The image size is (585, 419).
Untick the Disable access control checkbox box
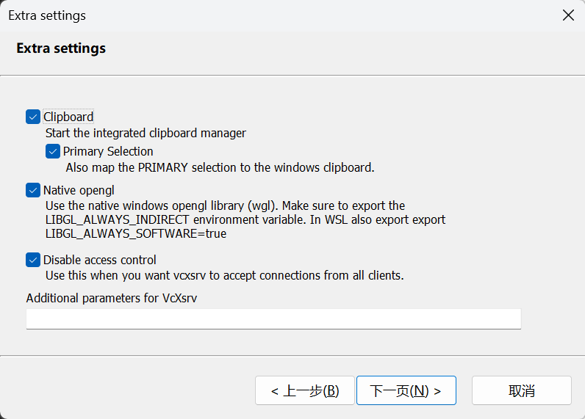(32, 260)
